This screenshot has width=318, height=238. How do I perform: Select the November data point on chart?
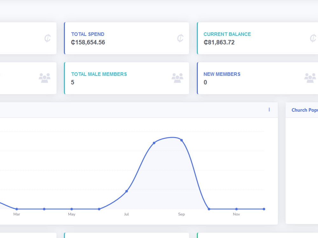[x=237, y=209]
